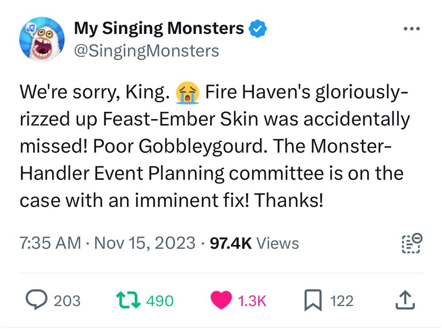
Task: Click the 7:35 AM timestamp
Action: 51,243
